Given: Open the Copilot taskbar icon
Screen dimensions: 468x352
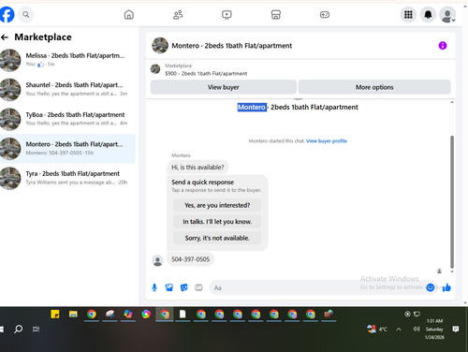Looking at the screenshot, I should (128, 315).
